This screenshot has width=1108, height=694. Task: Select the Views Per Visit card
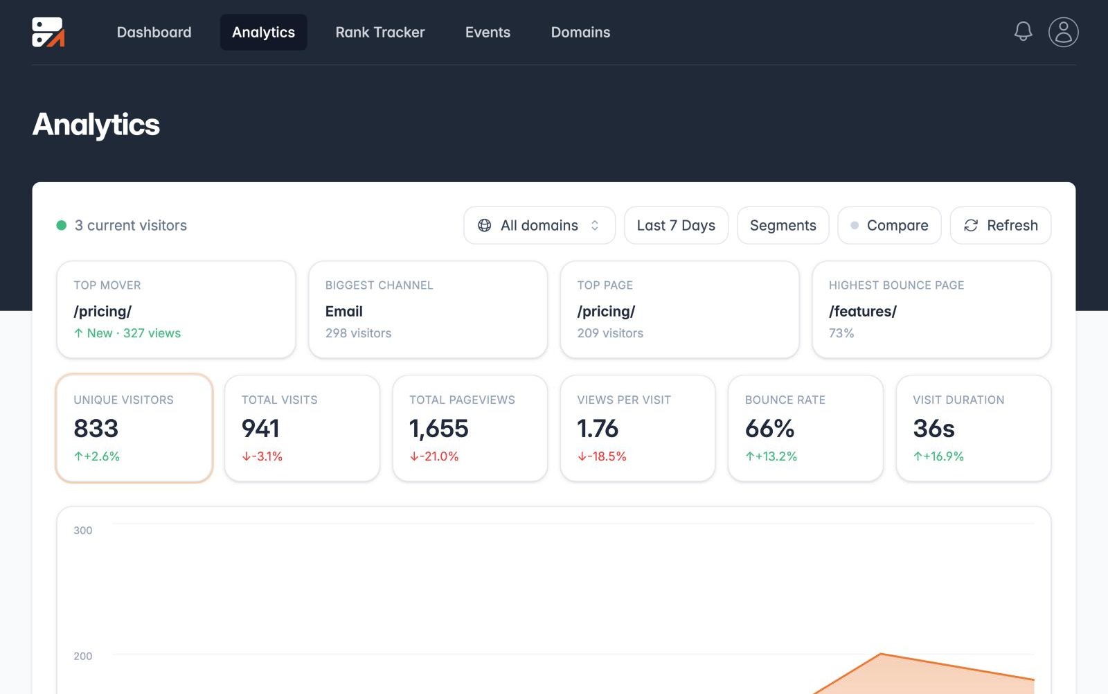pyautogui.click(x=638, y=428)
